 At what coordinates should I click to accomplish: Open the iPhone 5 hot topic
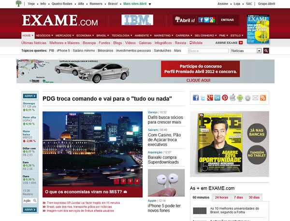click(x=63, y=51)
